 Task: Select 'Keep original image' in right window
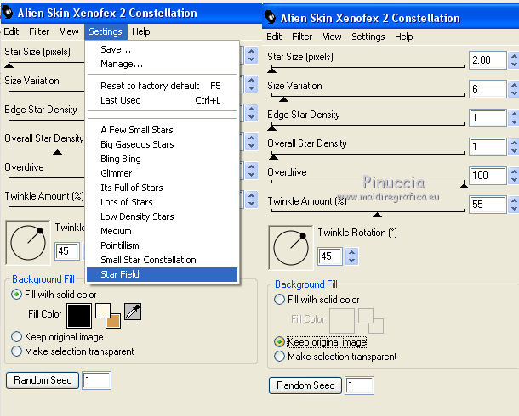(x=320, y=342)
